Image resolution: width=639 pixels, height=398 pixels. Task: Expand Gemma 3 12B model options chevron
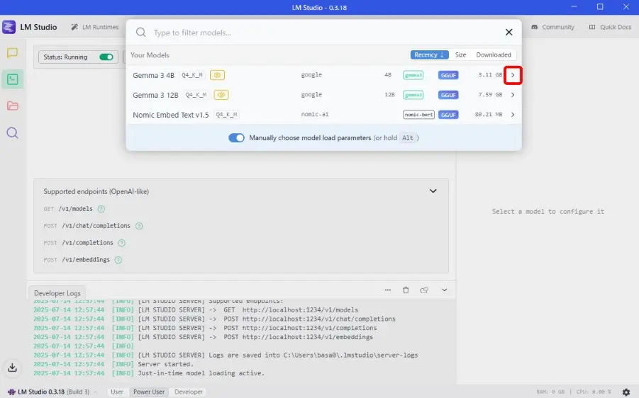coord(513,95)
